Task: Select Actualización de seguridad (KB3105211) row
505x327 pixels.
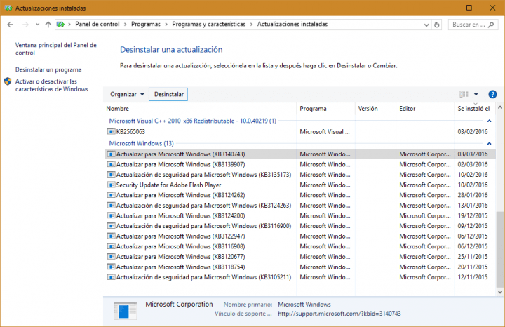Action: 300,277
